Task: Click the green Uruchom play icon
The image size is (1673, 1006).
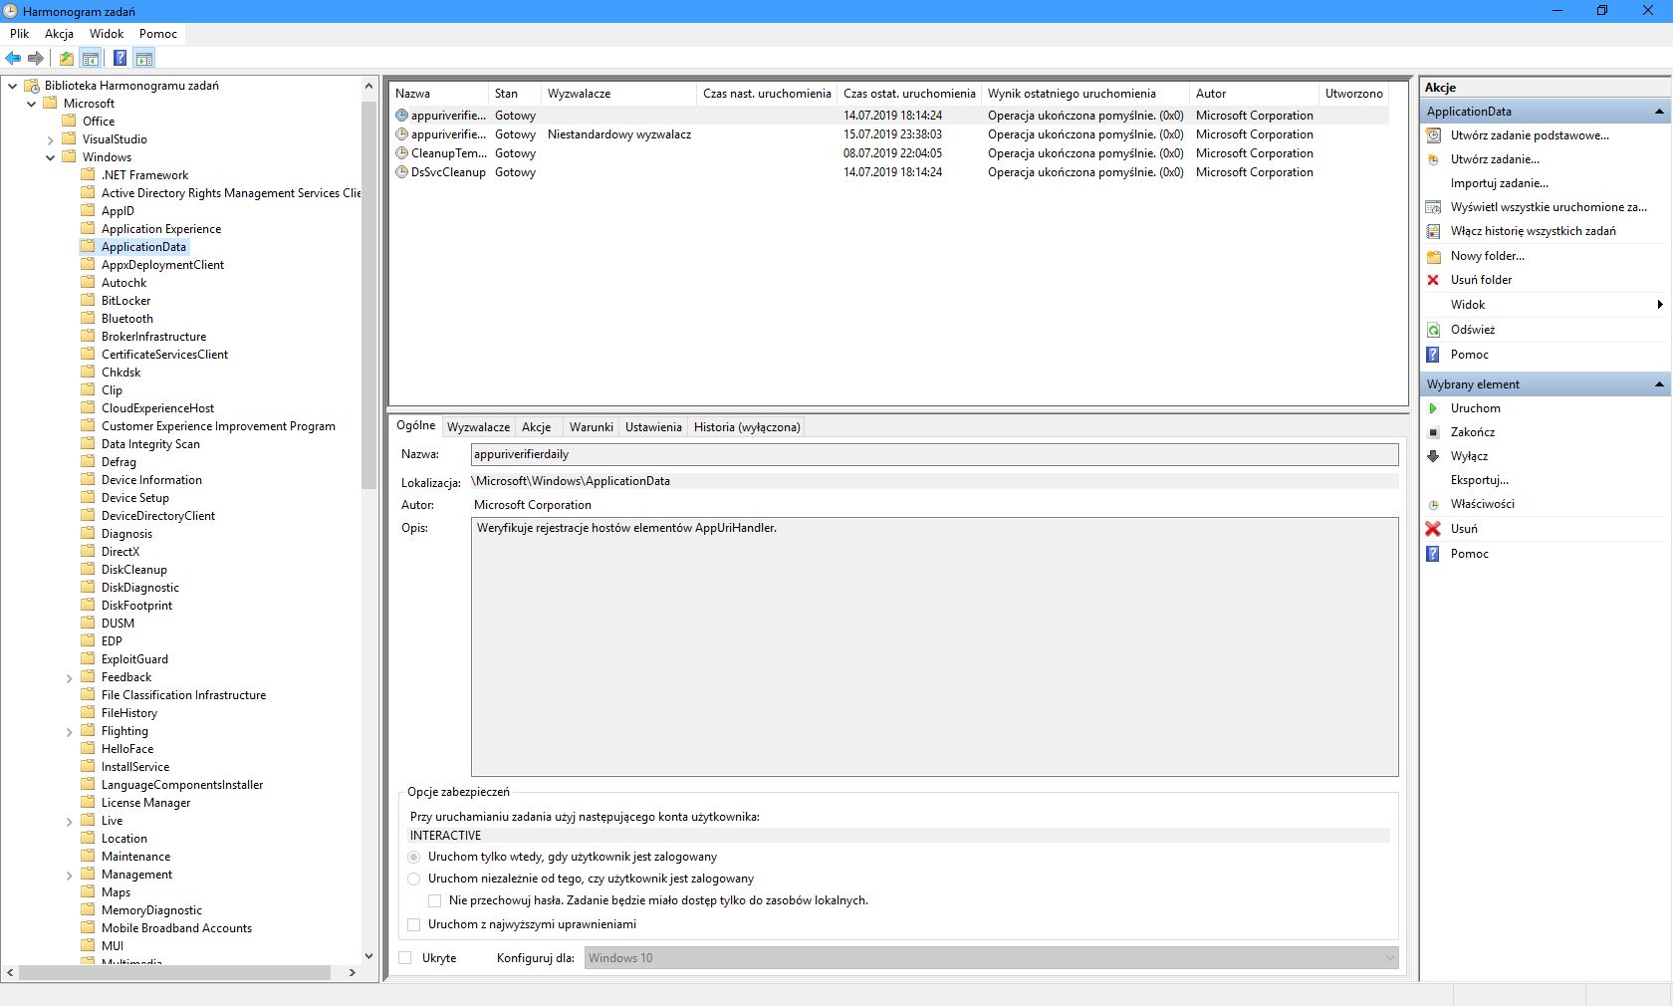Action: pos(1433,408)
